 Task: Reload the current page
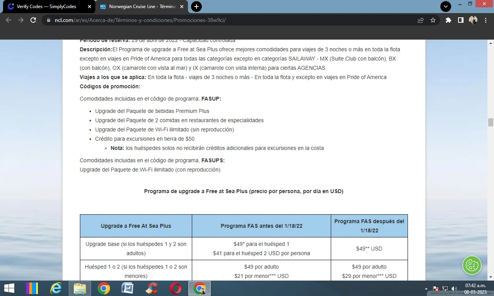click(x=33, y=20)
